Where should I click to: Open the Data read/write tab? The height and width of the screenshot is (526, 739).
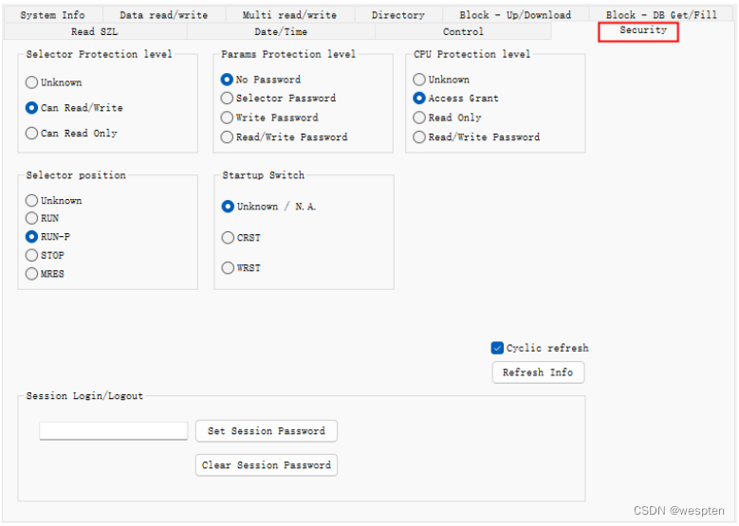pos(164,15)
